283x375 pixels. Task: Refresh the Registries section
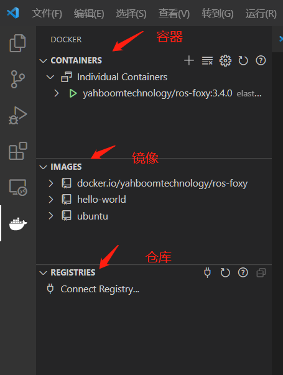pyautogui.click(x=225, y=272)
